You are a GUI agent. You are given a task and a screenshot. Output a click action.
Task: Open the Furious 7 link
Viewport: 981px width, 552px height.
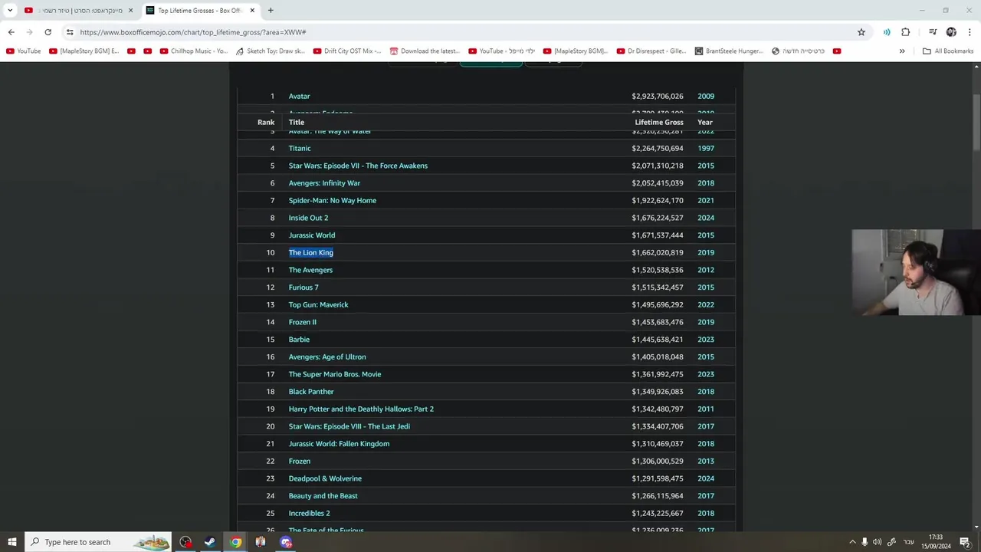click(x=303, y=287)
